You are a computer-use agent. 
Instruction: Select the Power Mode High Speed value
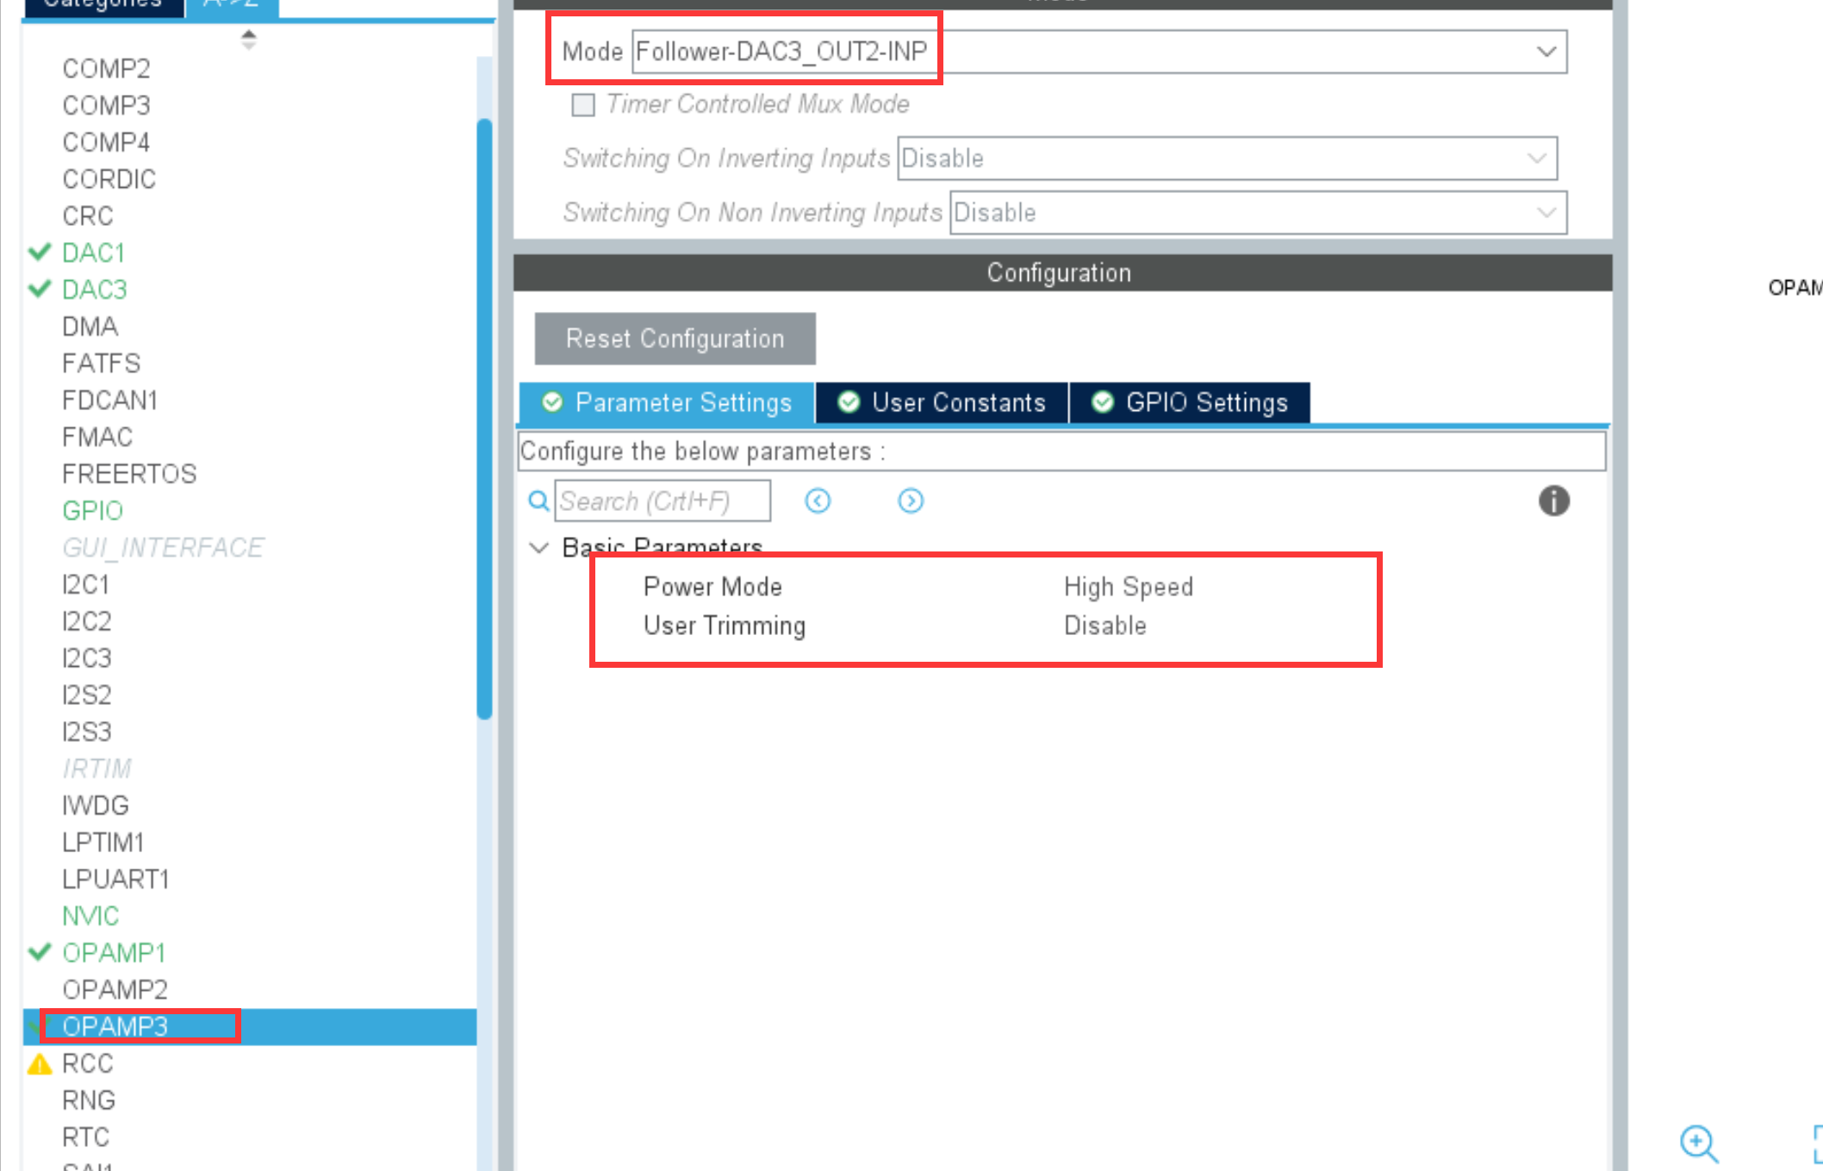1128,587
